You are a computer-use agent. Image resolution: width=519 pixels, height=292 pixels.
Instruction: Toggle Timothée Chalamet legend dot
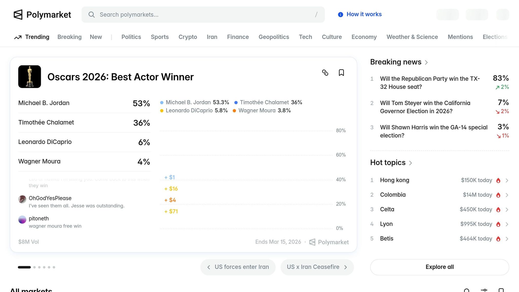click(x=236, y=103)
